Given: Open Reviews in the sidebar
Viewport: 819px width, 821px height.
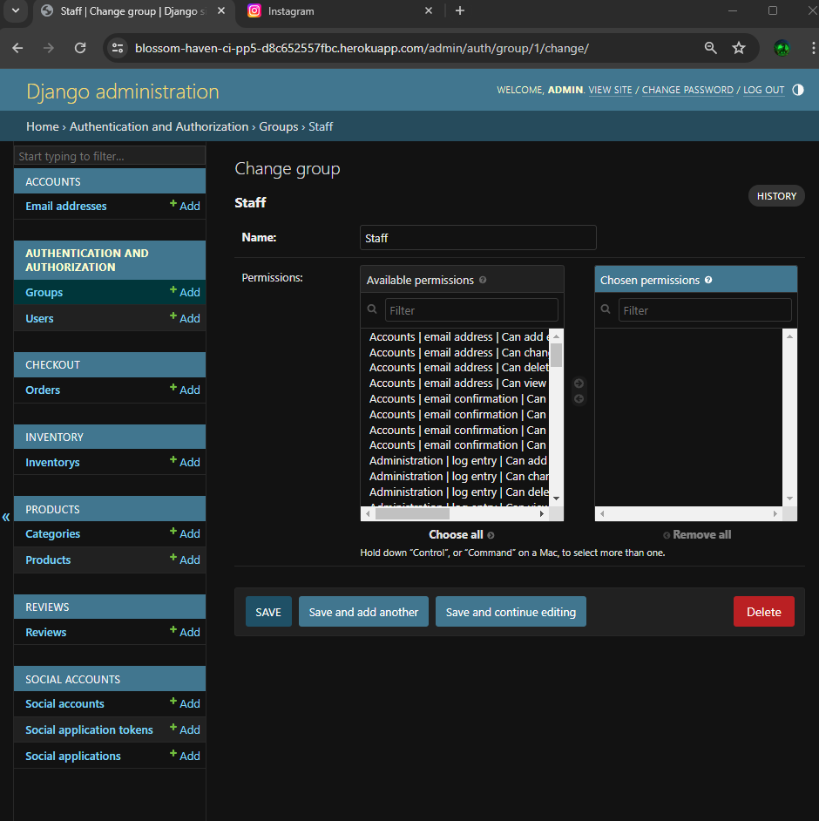Looking at the screenshot, I should click(46, 633).
